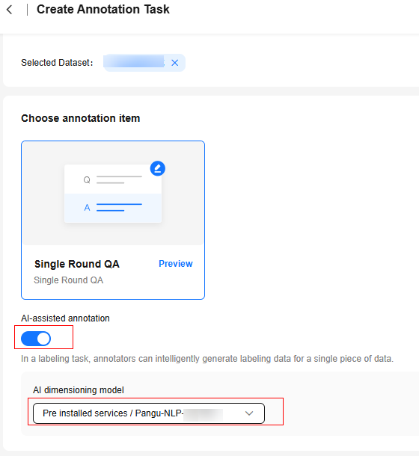
Task: Click the selected dataset name tag
Action: tap(144, 63)
